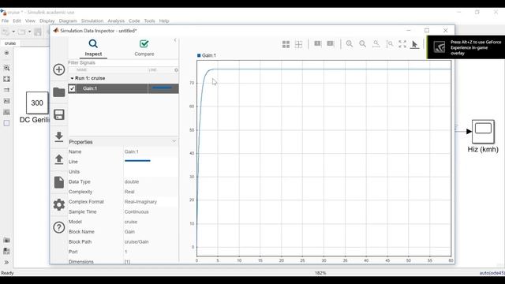This screenshot has width=505, height=284.
Task: Click the import data down-arrow icon
Action: coord(59,136)
